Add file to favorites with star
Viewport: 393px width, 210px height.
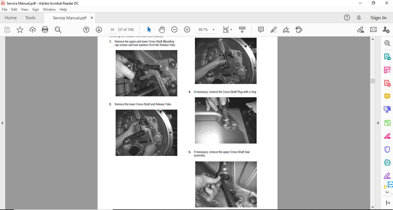pyautogui.click(x=20, y=30)
